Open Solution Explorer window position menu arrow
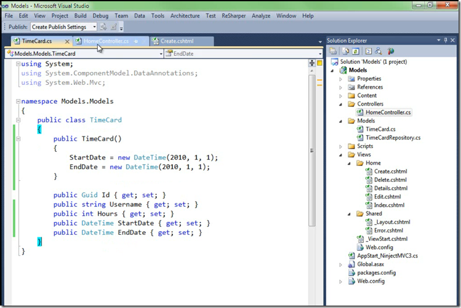The height and width of the screenshot is (308, 461). click(439, 40)
